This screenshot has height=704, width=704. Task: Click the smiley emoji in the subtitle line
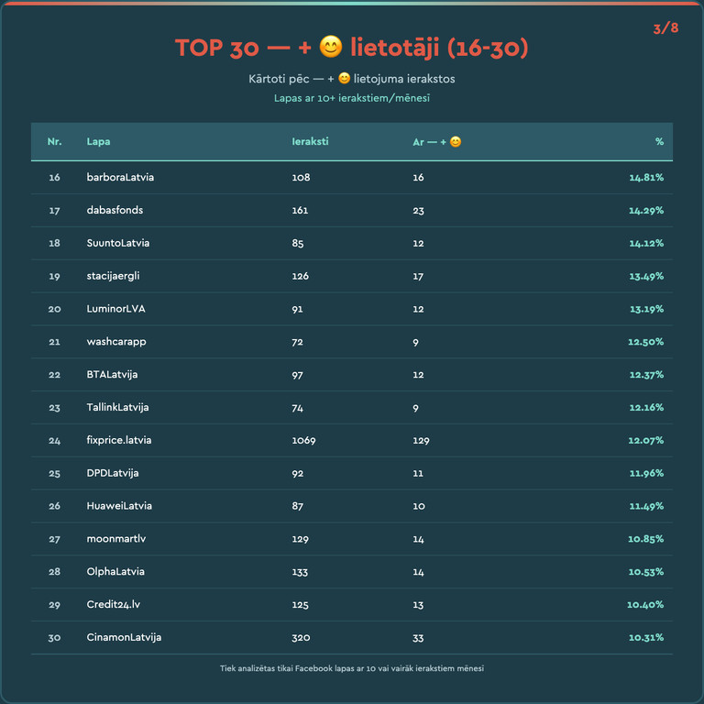pos(345,79)
